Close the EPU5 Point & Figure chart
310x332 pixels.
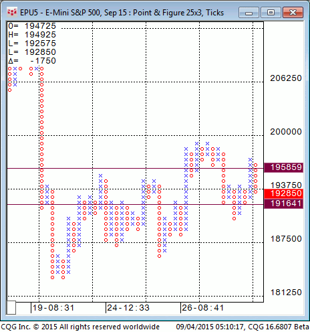point(293,13)
